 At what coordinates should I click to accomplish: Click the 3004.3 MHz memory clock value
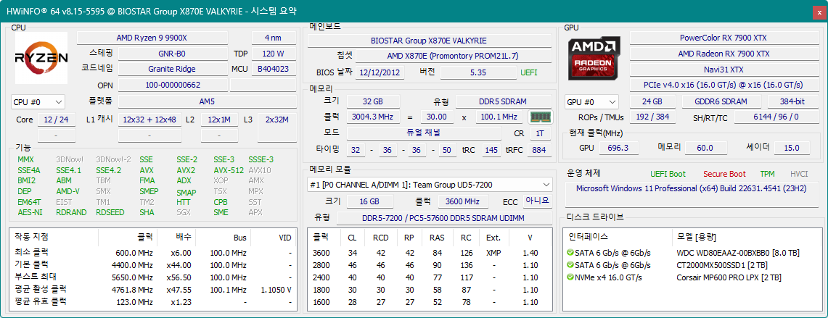[373, 117]
